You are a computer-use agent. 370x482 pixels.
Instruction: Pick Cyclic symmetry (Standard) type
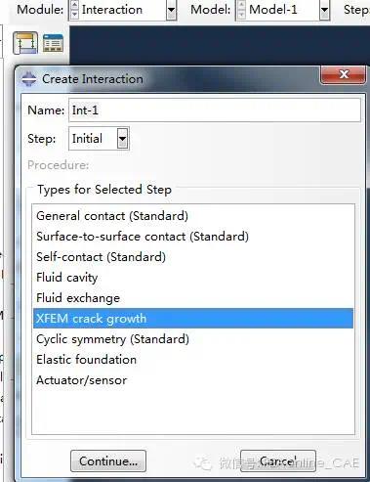193,339
